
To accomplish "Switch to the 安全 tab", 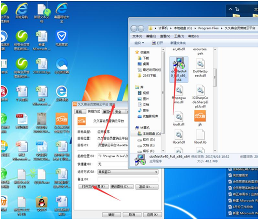I will pos(118,111).
